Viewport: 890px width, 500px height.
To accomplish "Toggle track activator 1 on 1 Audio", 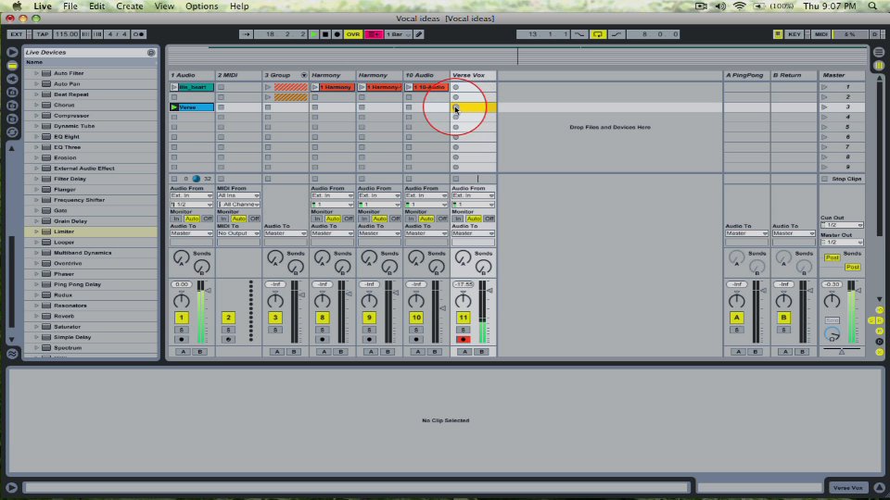I will (x=181, y=318).
